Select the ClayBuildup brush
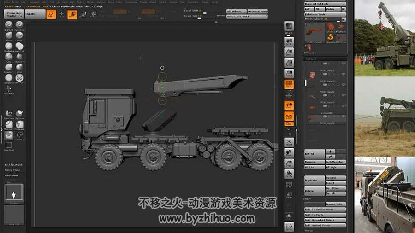415x233 pixels. click(9, 46)
